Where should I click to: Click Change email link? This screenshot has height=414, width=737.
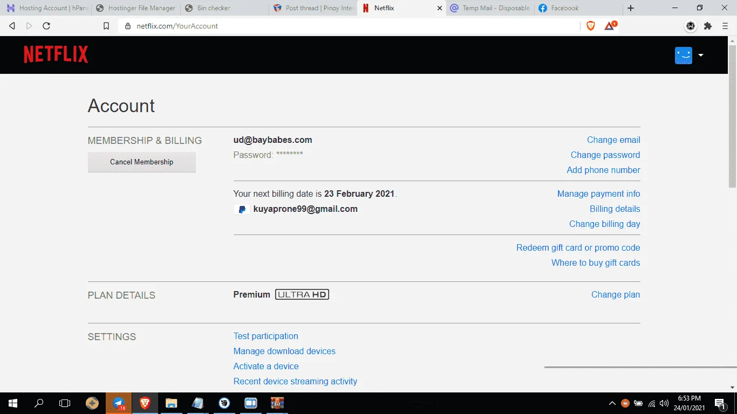(613, 140)
